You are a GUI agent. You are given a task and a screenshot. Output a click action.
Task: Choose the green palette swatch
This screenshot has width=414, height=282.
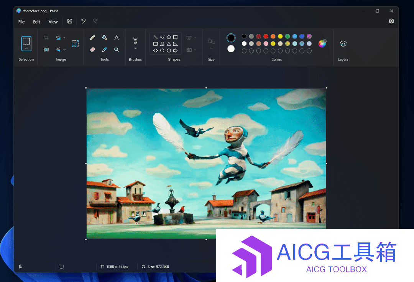pos(287,36)
